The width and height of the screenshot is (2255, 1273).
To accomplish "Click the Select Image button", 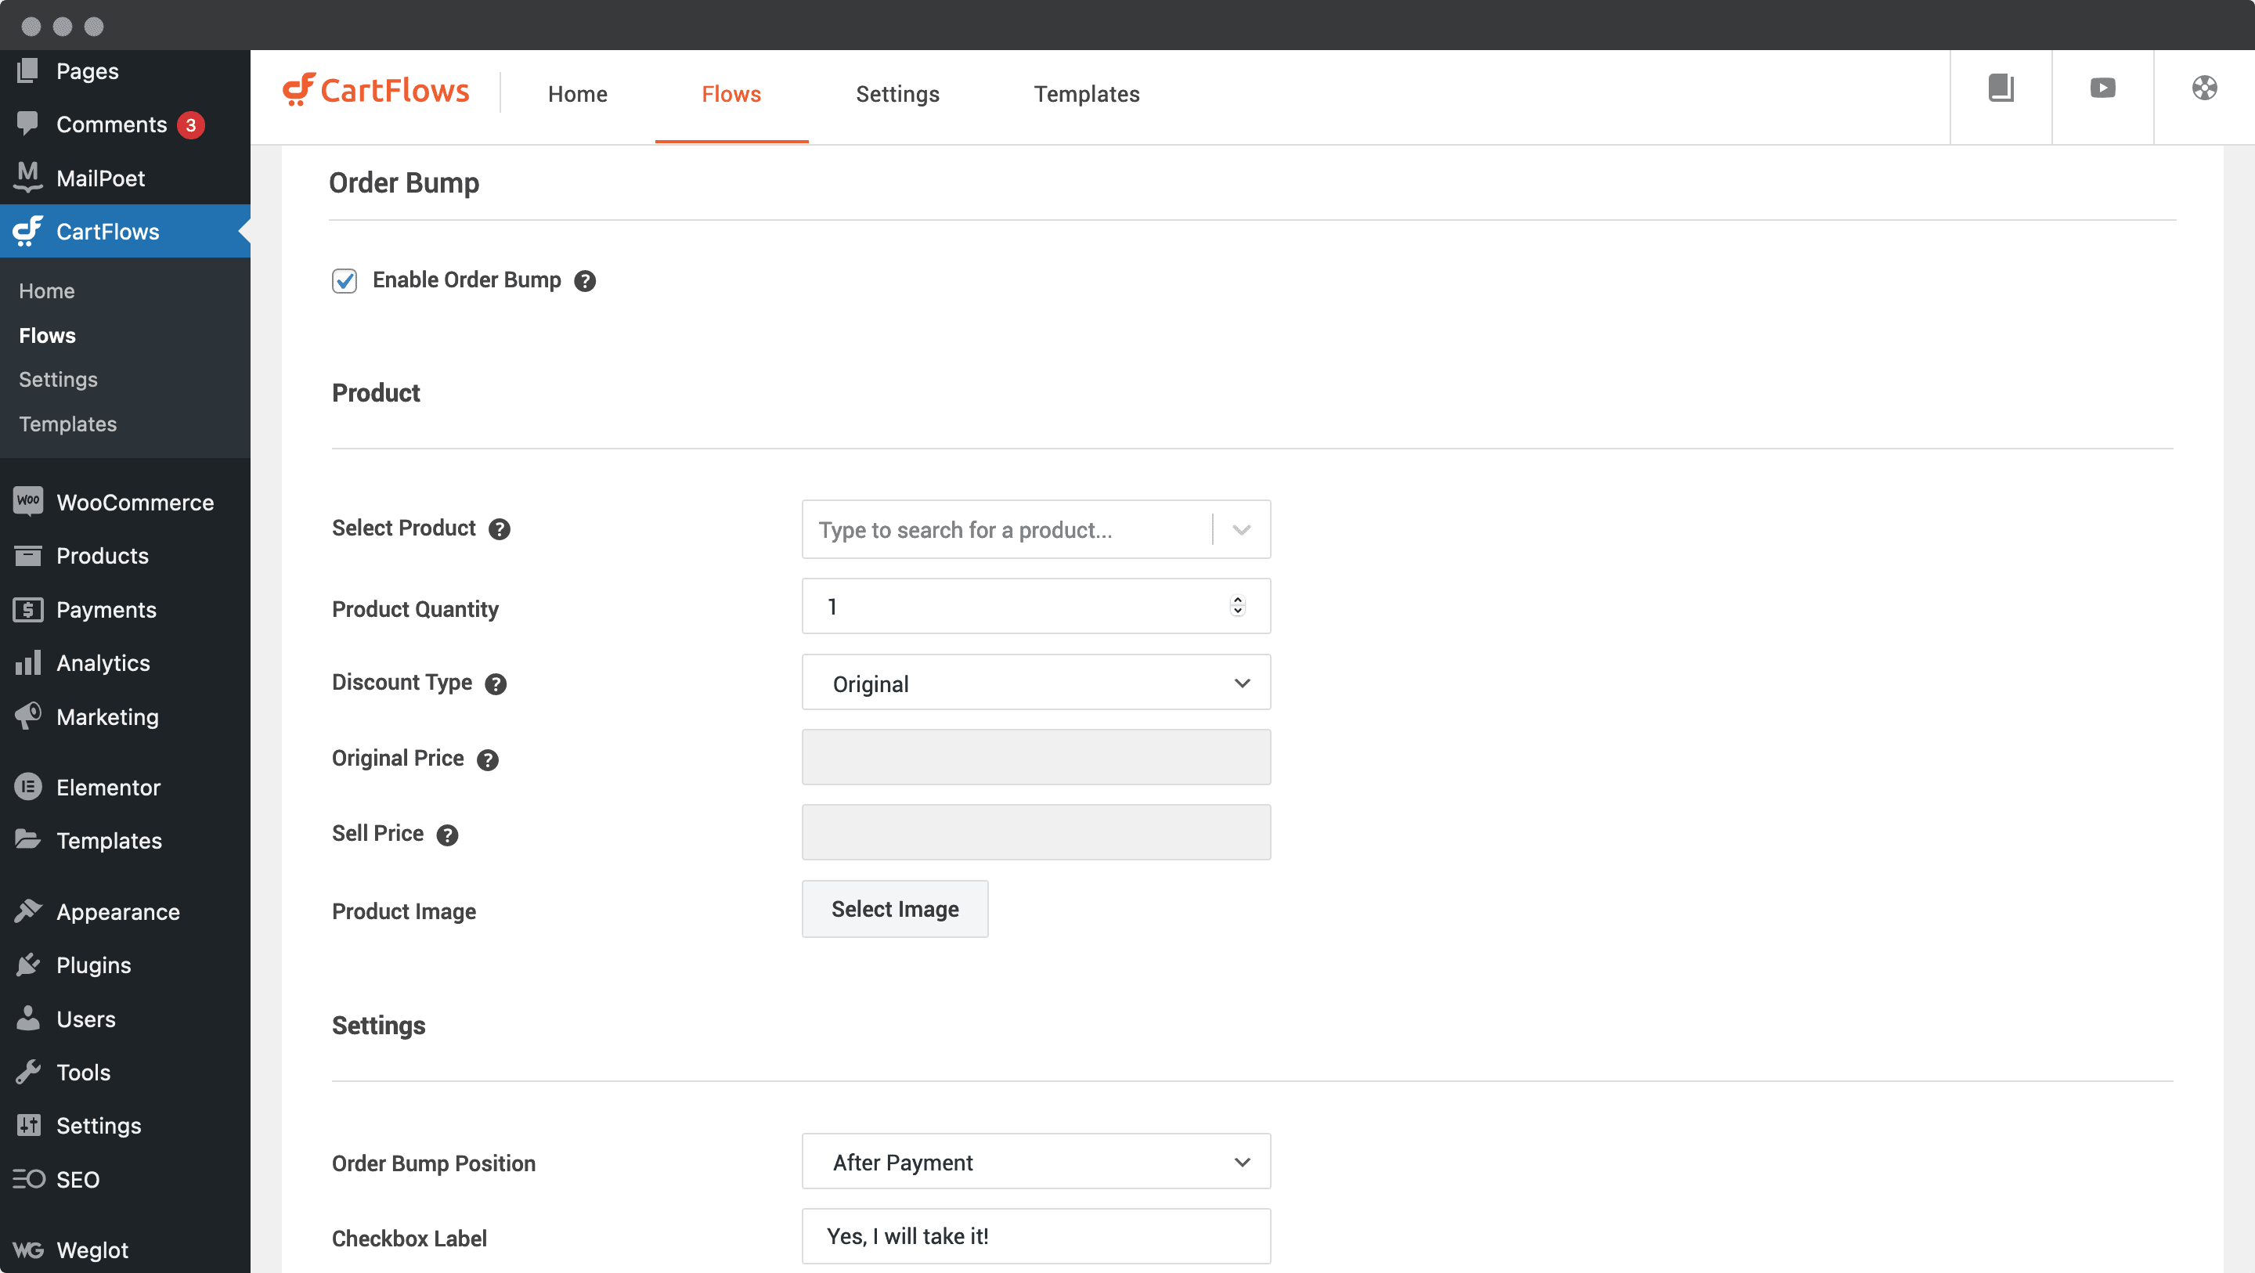I will coord(895,909).
